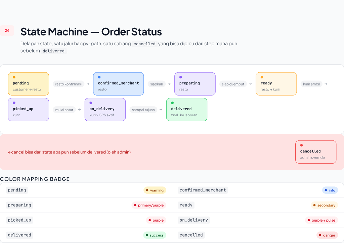Image resolution: width=344 pixels, height=243 pixels.
Task: Click the 'purple + pulse' badge
Action: pos(321,220)
